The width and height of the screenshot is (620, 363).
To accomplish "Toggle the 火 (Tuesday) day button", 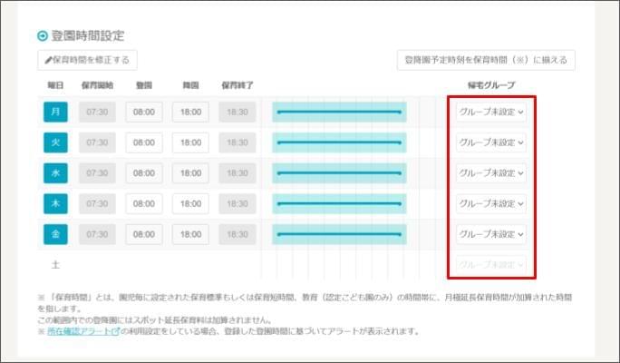I will 54,142.
